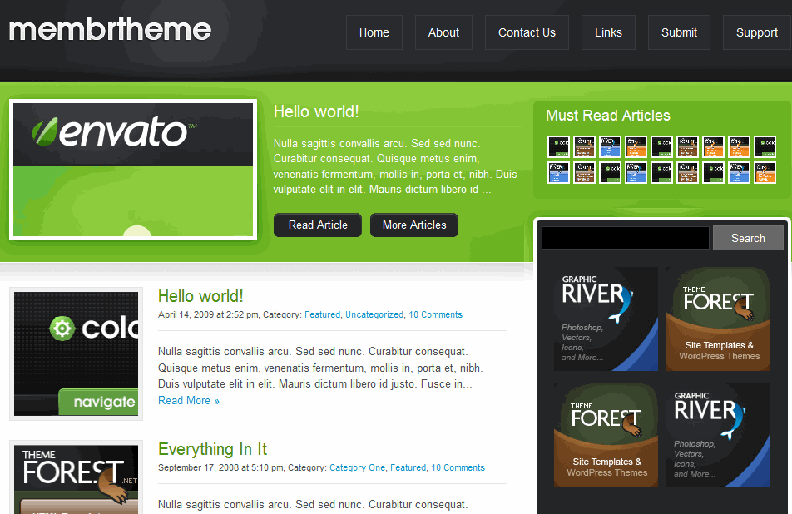Open second thumbnail in bottom Must Read row

[584, 173]
